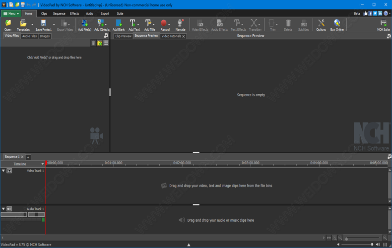Click the Buy Online icon
This screenshot has width=392, height=248.
click(337, 25)
